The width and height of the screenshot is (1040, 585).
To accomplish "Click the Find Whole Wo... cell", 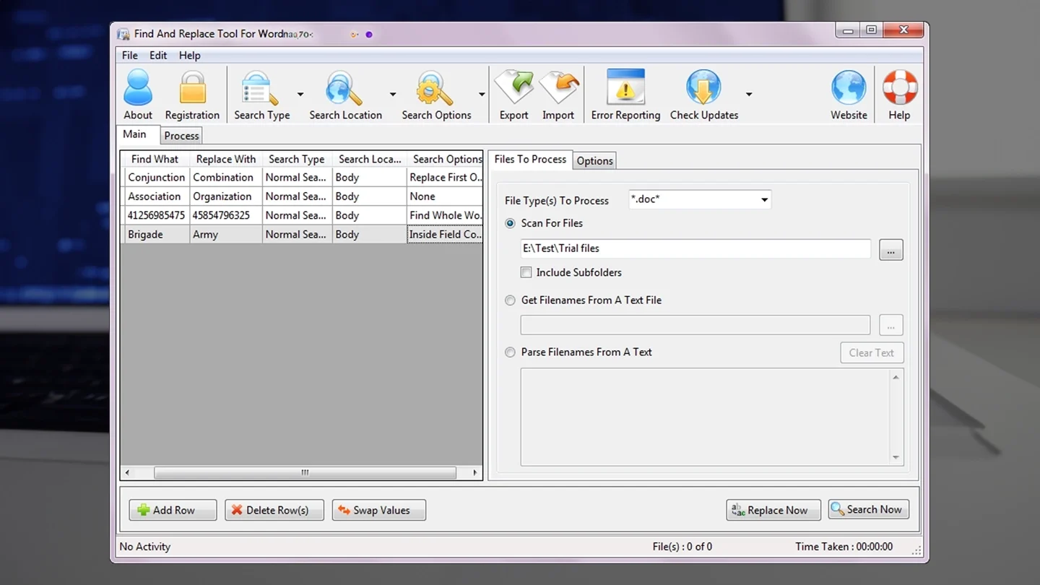I will point(445,215).
